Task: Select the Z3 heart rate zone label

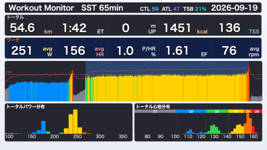Action: click(217, 111)
